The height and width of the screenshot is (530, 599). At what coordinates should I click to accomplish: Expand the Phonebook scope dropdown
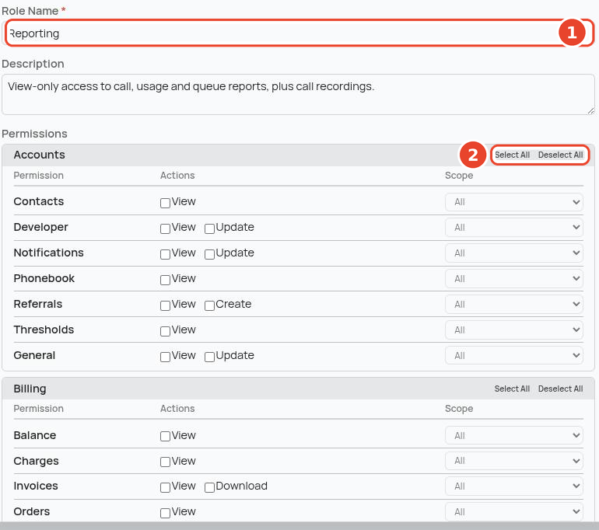(513, 278)
